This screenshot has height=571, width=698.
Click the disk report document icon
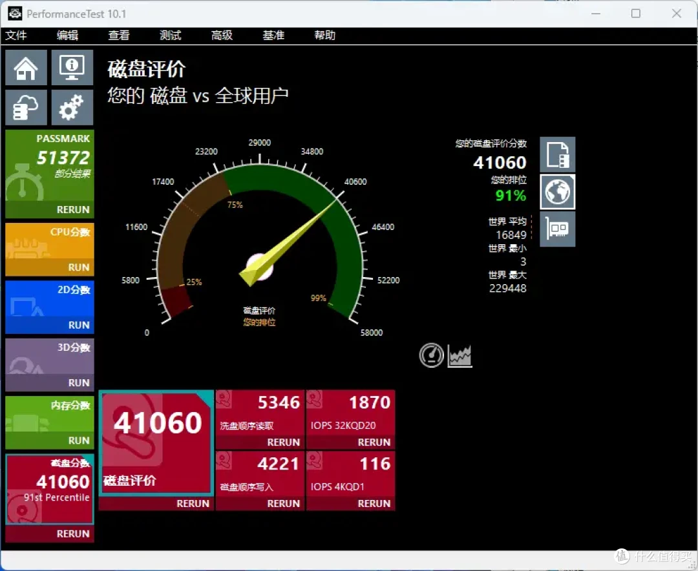[557, 154]
